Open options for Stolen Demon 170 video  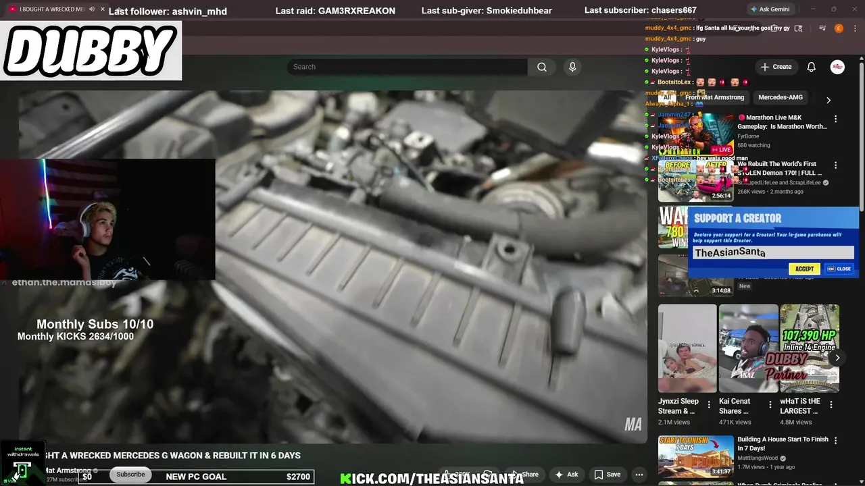coord(835,165)
